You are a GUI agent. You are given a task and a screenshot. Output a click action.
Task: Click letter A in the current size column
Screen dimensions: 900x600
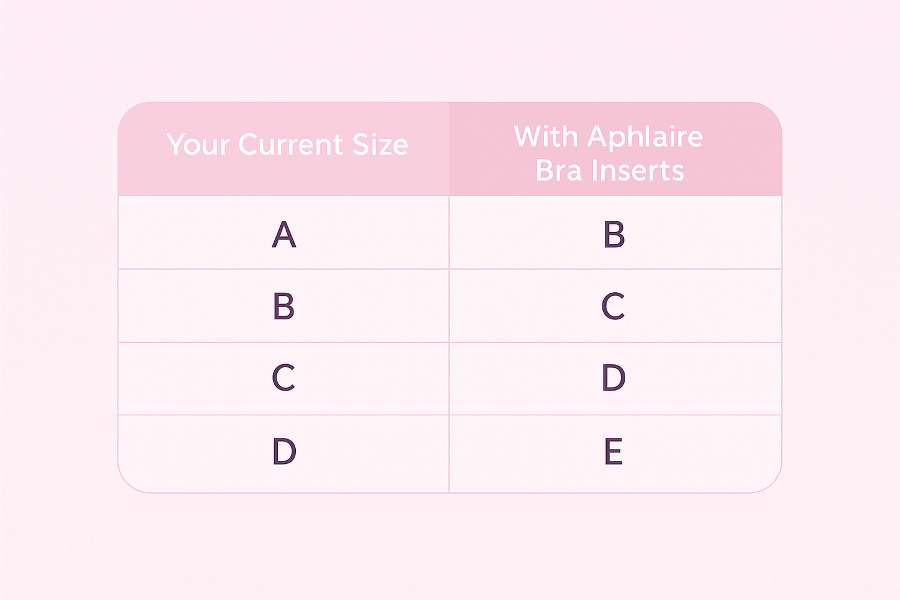[284, 234]
